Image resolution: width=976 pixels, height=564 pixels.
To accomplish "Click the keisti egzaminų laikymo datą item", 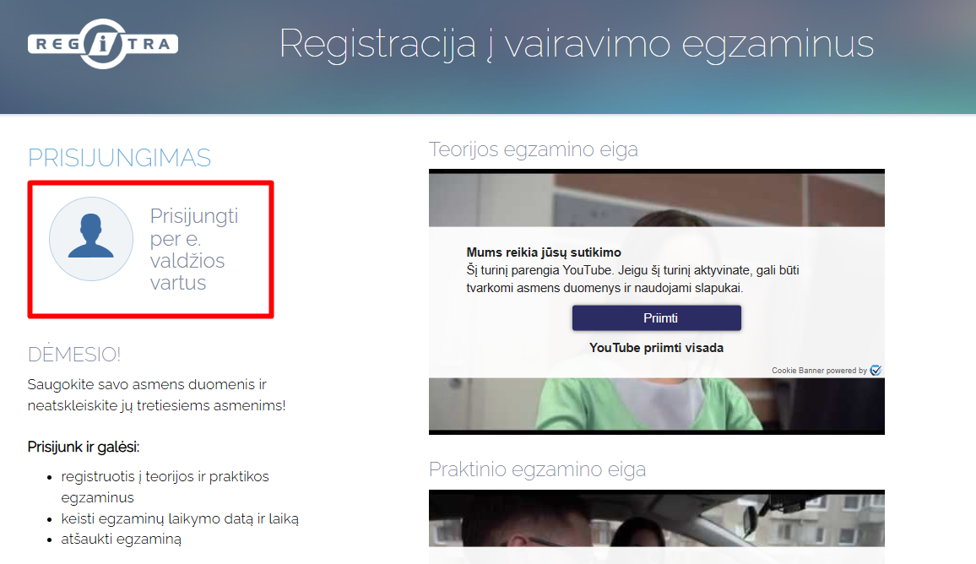I will 180,518.
